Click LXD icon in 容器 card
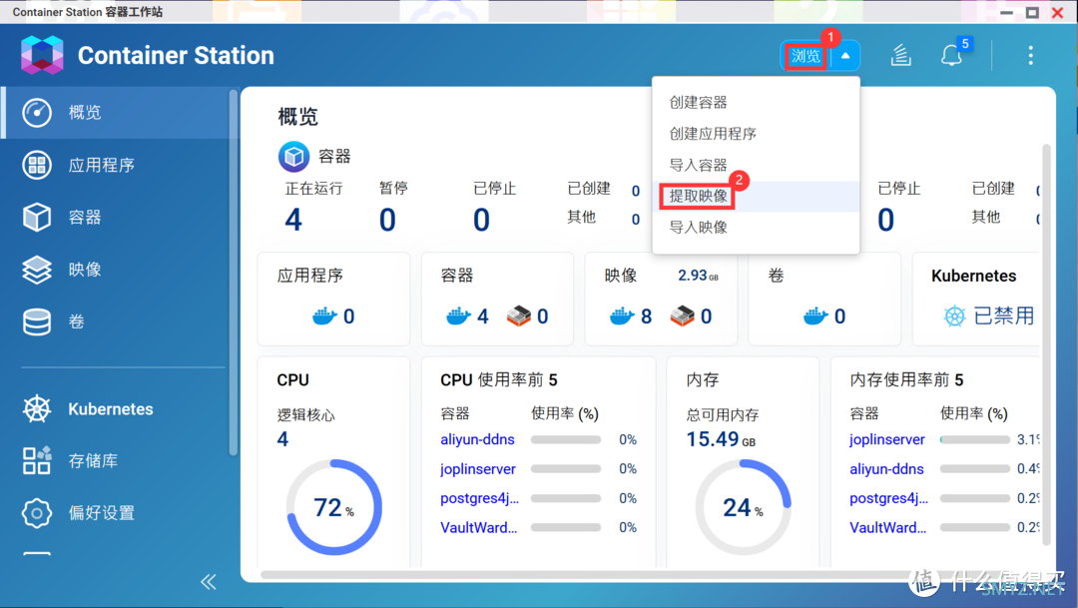 click(519, 315)
